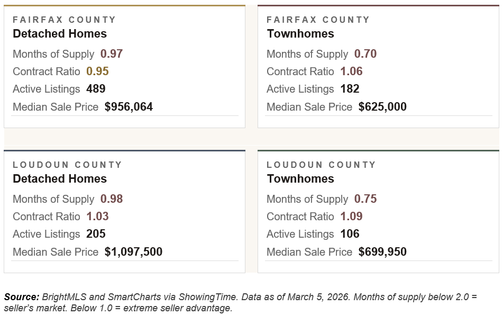Click active listings count 489
Image resolution: width=503 pixels, height=315 pixels.
coord(96,89)
